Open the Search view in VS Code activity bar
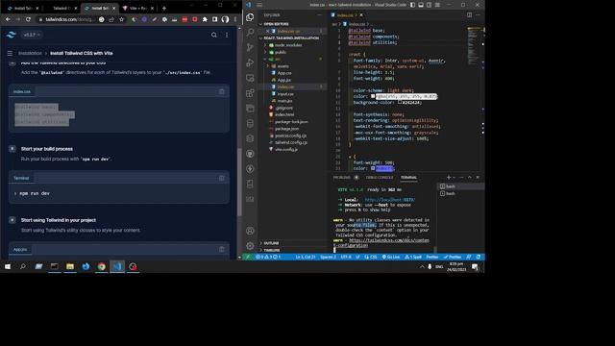615x346 pixels. pos(250,32)
